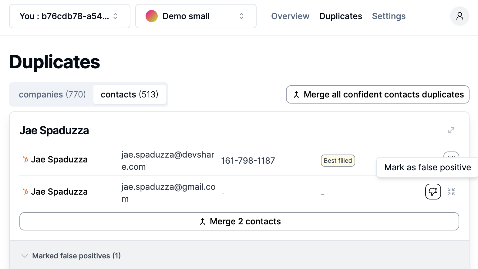Click the Demo small gradient avatar

pos(152,16)
